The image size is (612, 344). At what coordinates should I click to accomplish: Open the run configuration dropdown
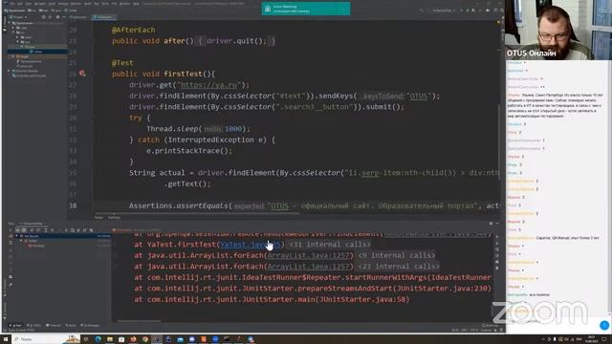coord(443,11)
